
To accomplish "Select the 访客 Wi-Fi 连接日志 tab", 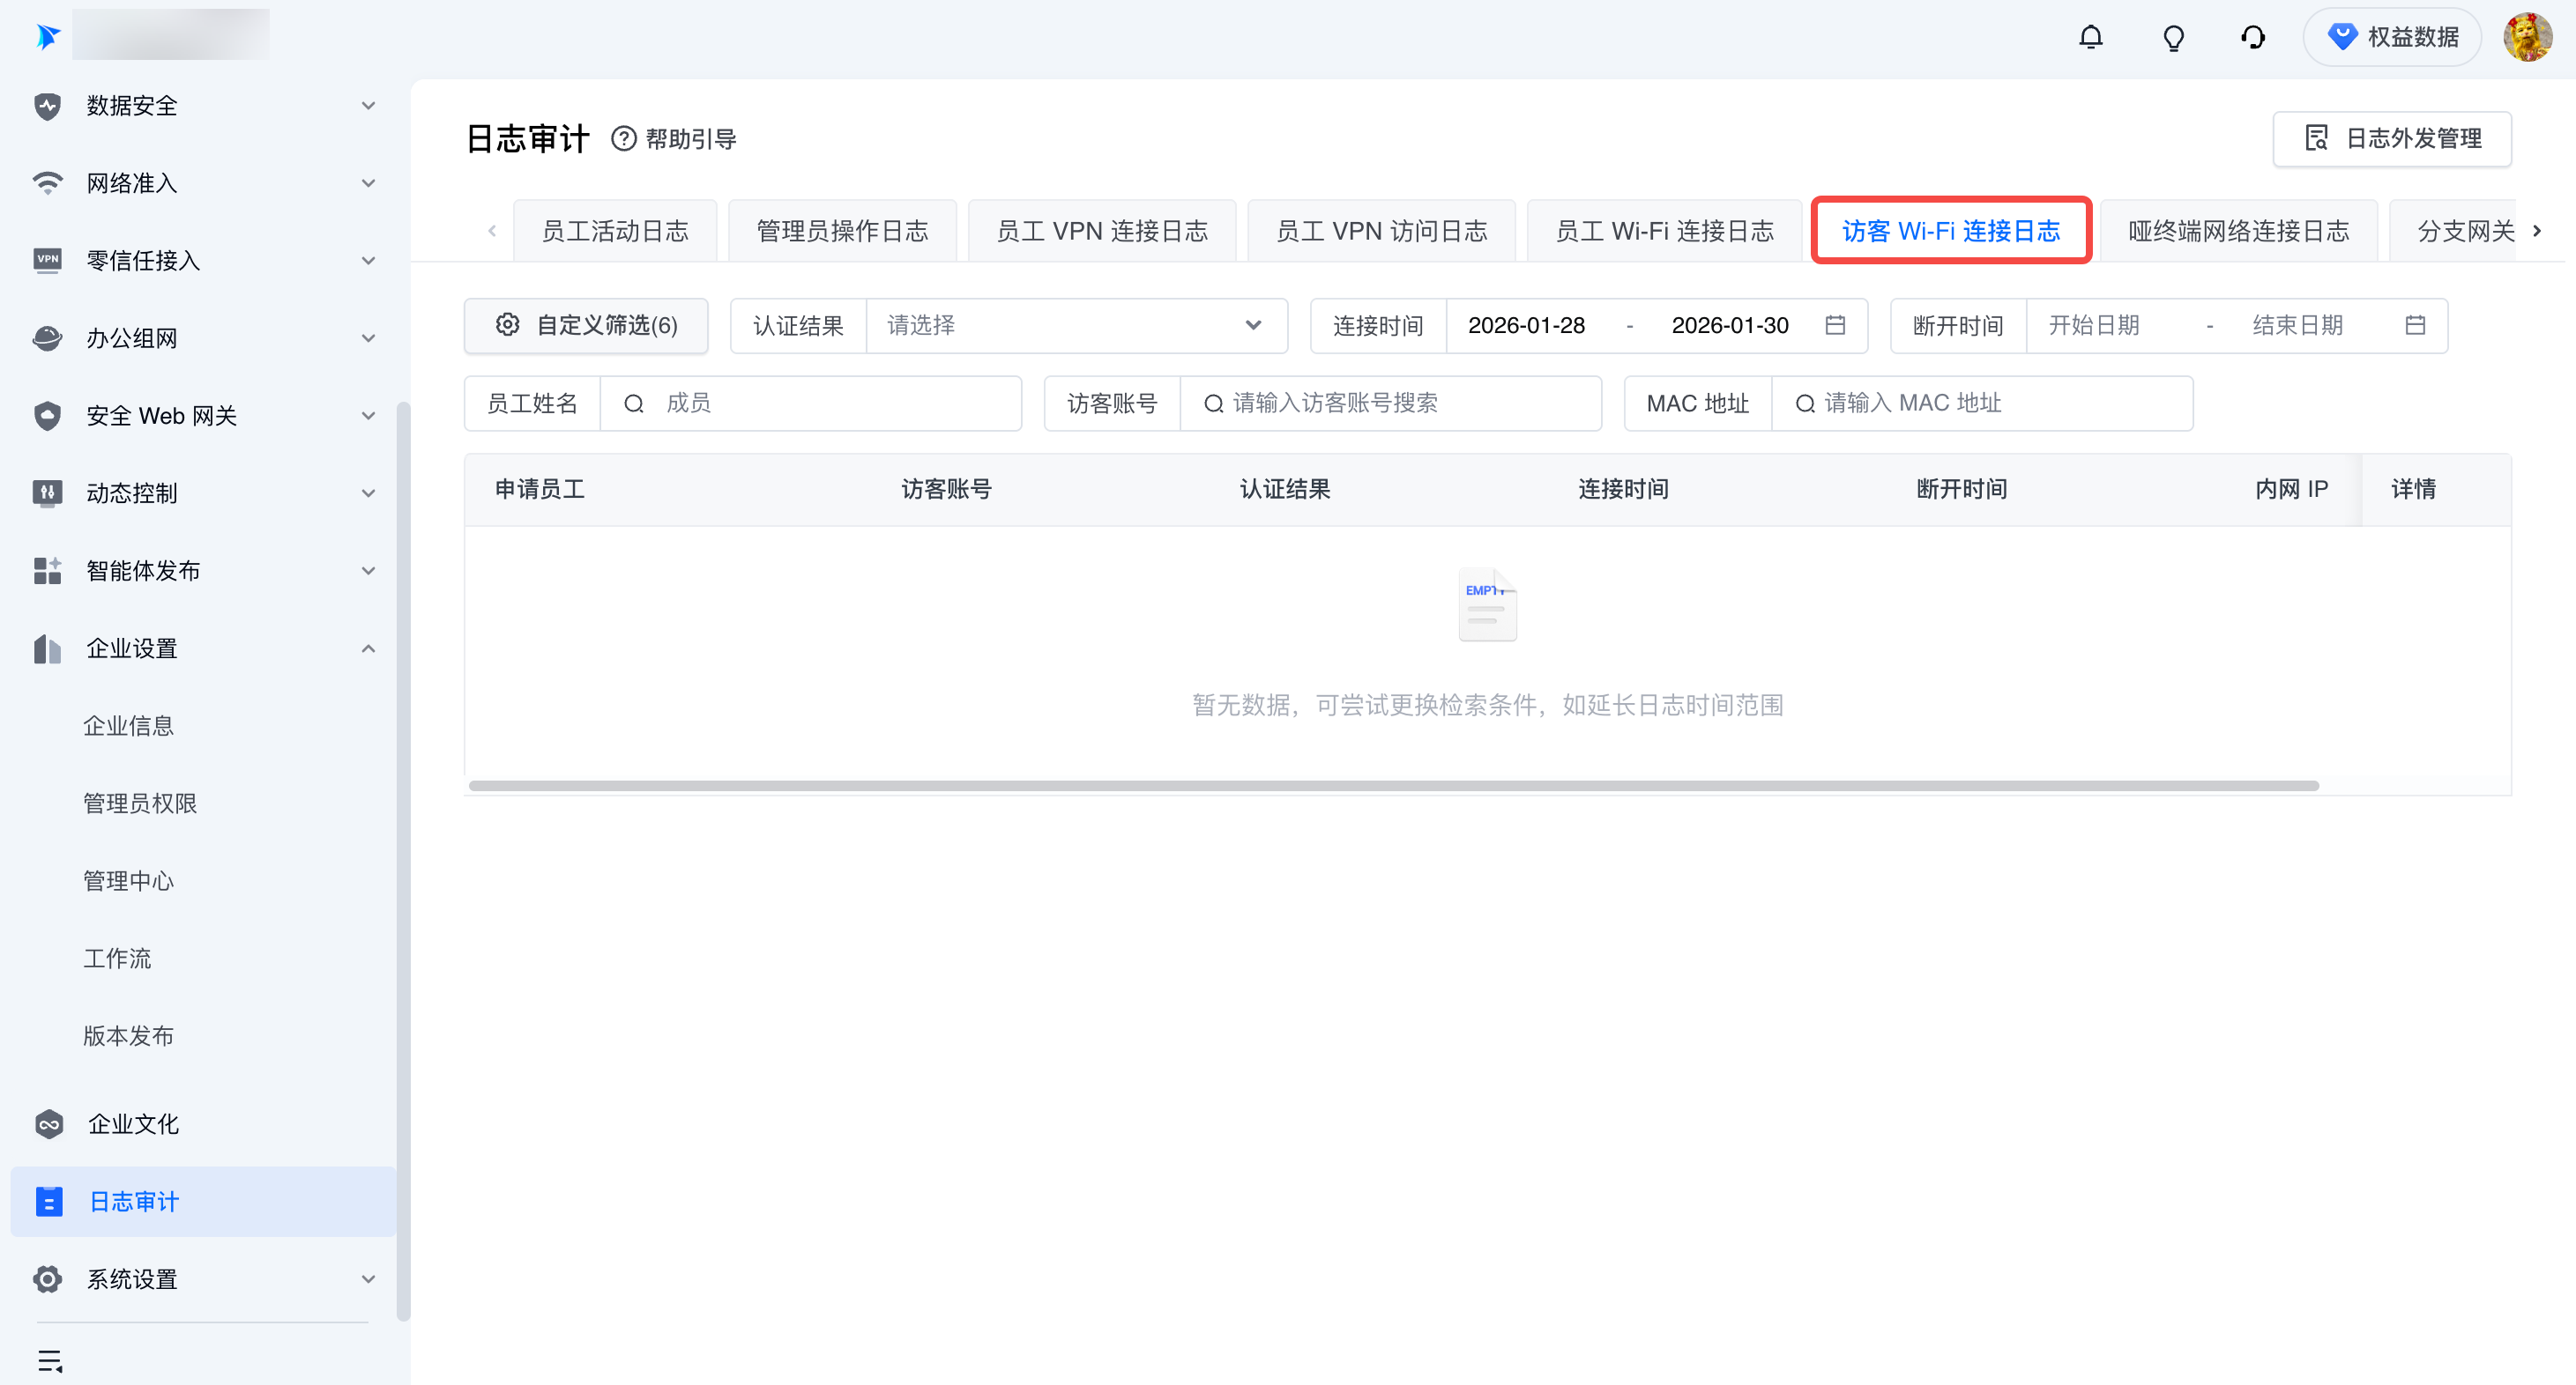I will [x=1951, y=231].
